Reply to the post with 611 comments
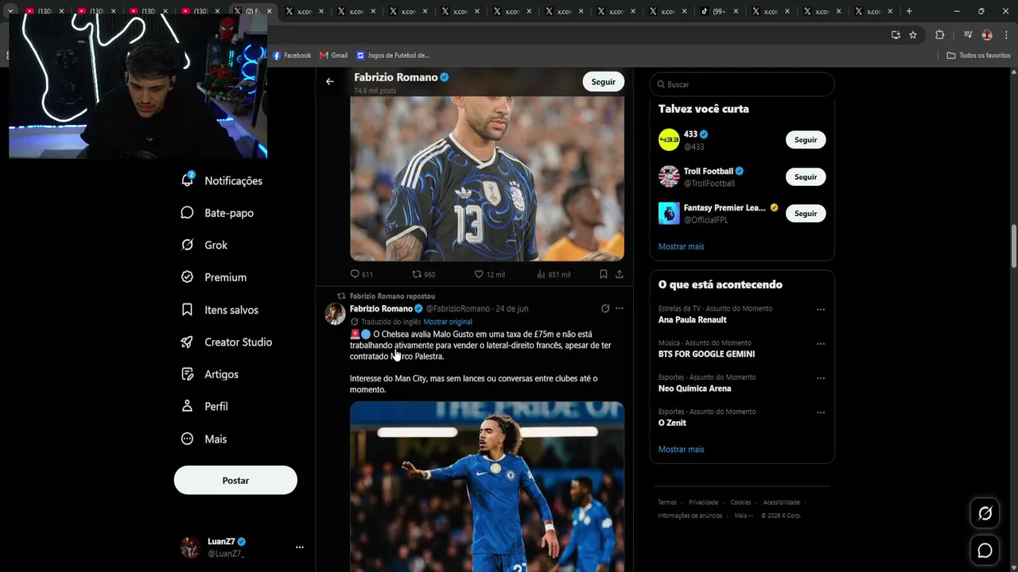Image resolution: width=1018 pixels, height=572 pixels. (x=356, y=274)
